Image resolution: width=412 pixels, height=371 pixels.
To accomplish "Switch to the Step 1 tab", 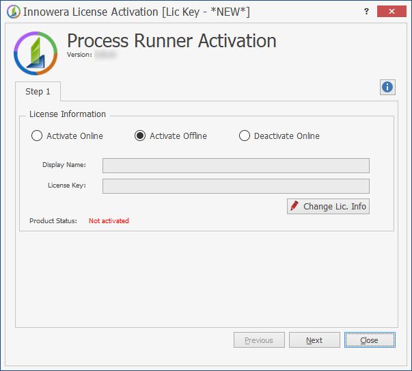I will coord(38,91).
